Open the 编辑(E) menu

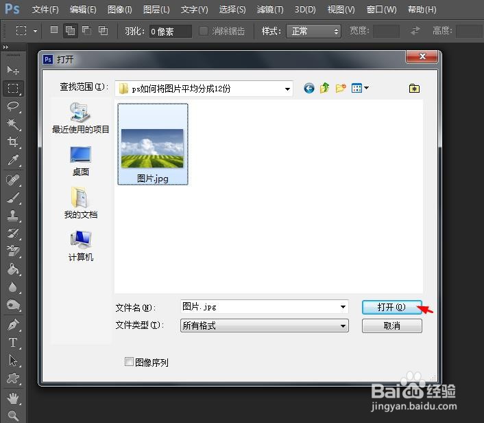click(83, 10)
